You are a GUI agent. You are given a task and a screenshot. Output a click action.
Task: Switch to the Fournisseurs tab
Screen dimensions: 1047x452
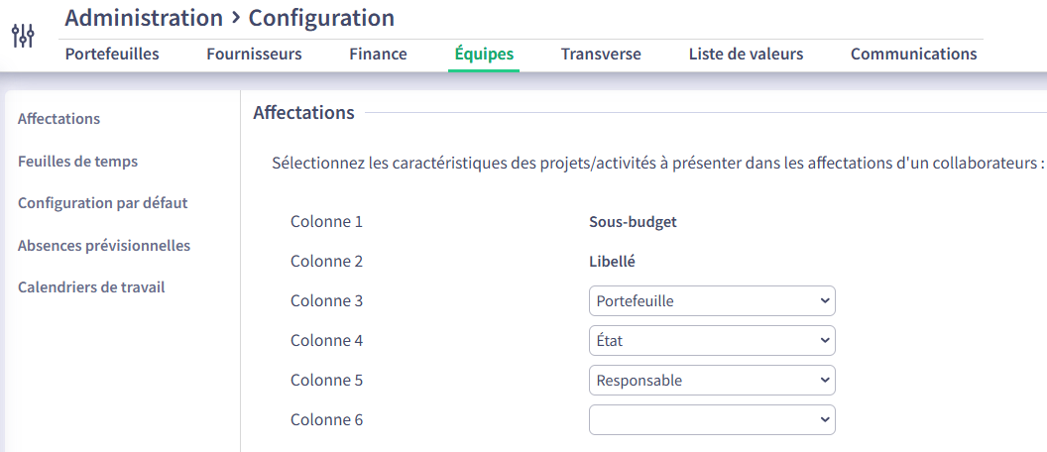[x=254, y=55]
